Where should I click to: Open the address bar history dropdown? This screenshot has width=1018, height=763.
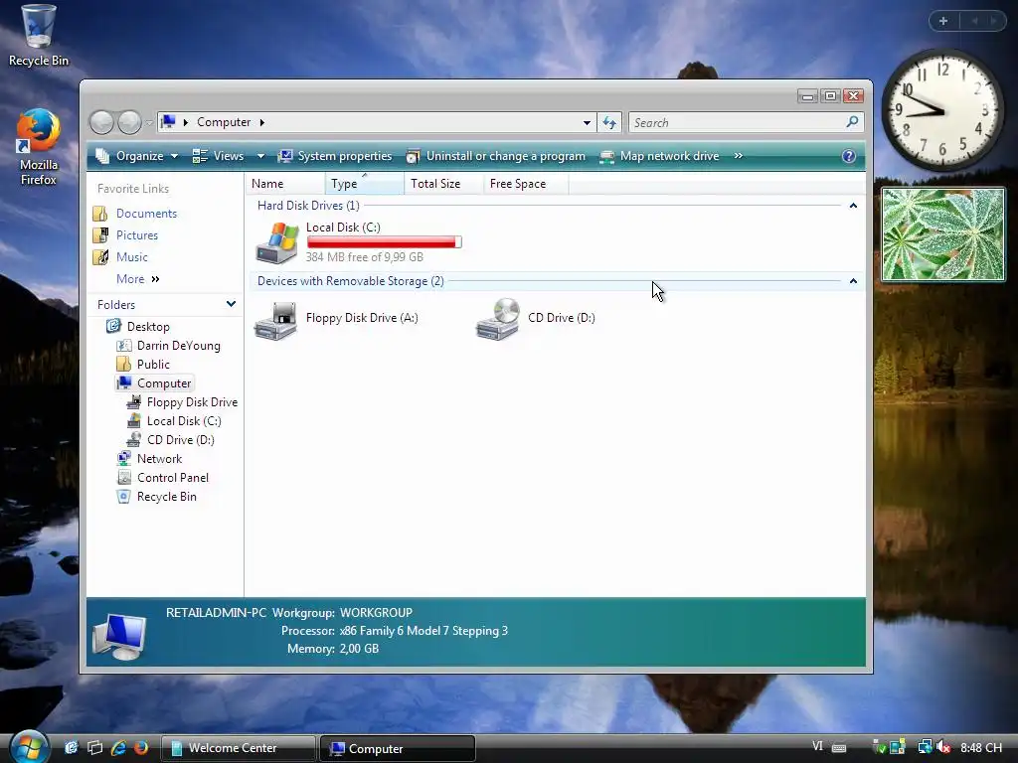(587, 122)
